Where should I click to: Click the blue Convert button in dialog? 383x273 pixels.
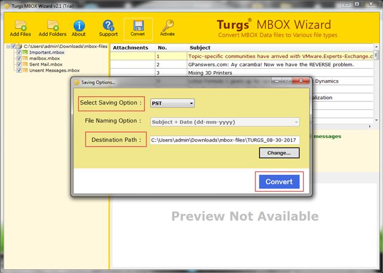(x=279, y=182)
